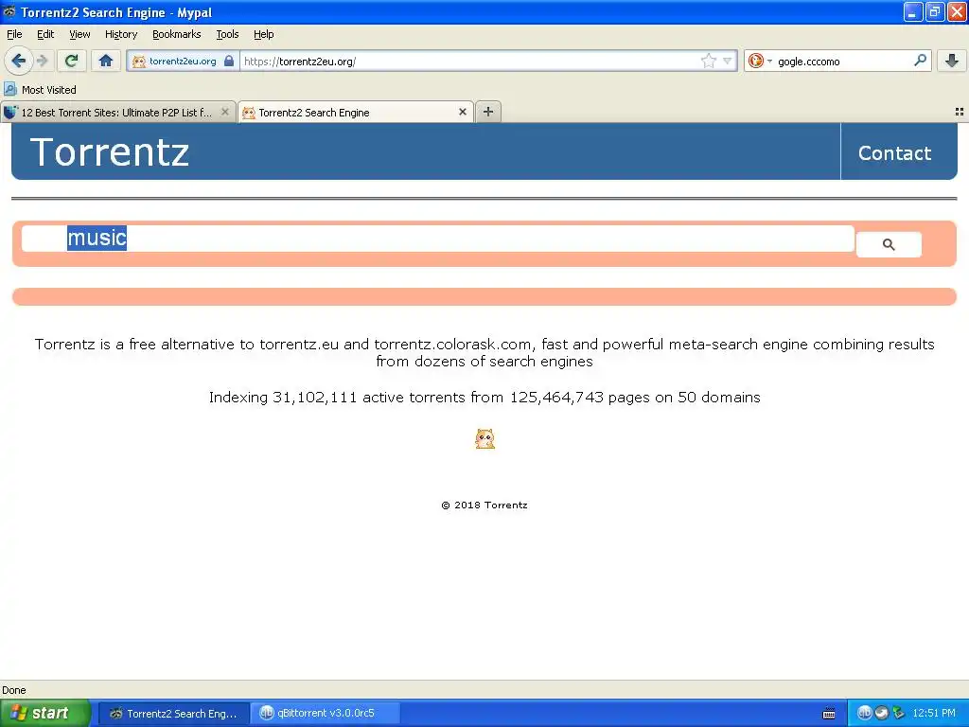Open the Windows Start button
Viewport: 969px width, 727px height.
tap(44, 713)
